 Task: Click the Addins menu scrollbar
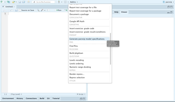[110, 49]
